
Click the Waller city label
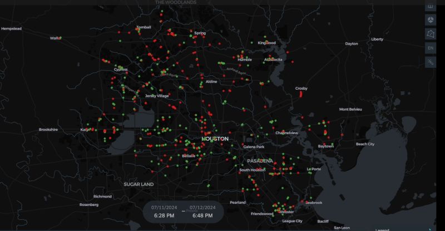[55, 38]
